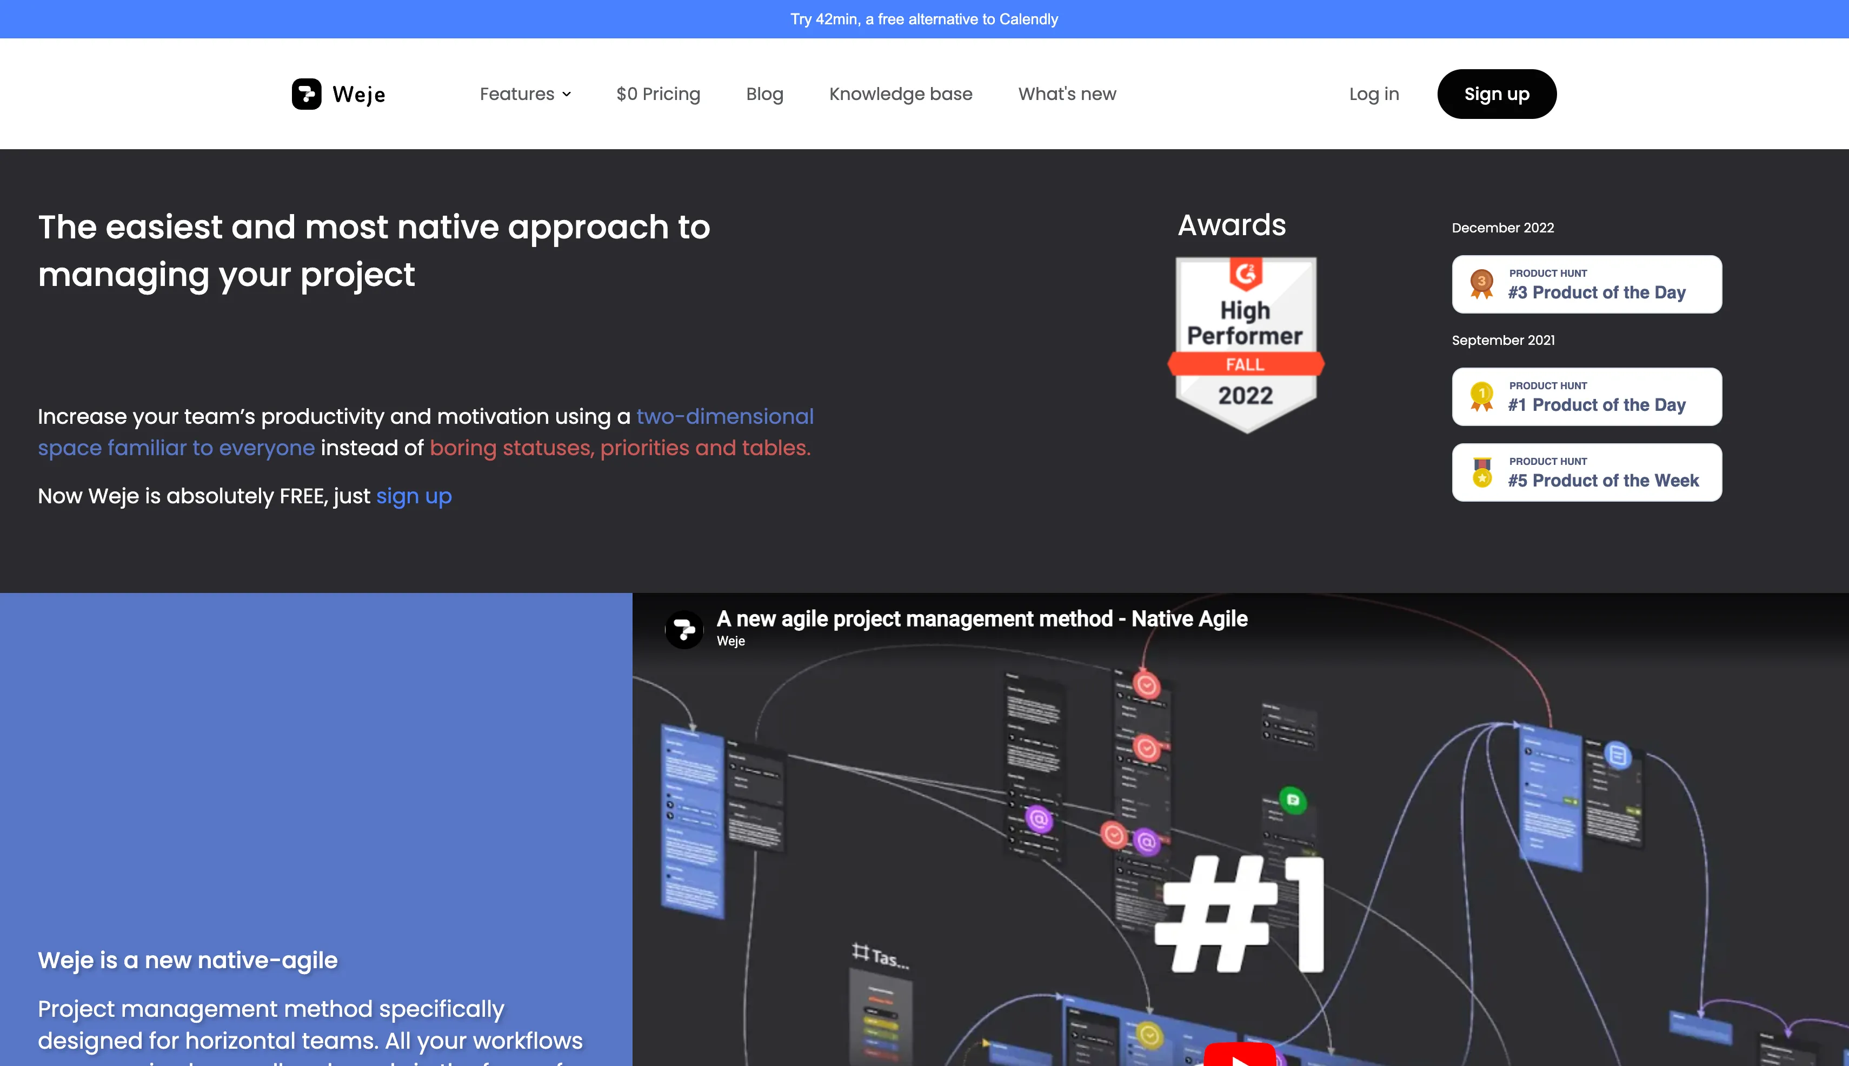
Task: Click the G2 High Performer Fall 2022 badge
Action: tap(1245, 344)
